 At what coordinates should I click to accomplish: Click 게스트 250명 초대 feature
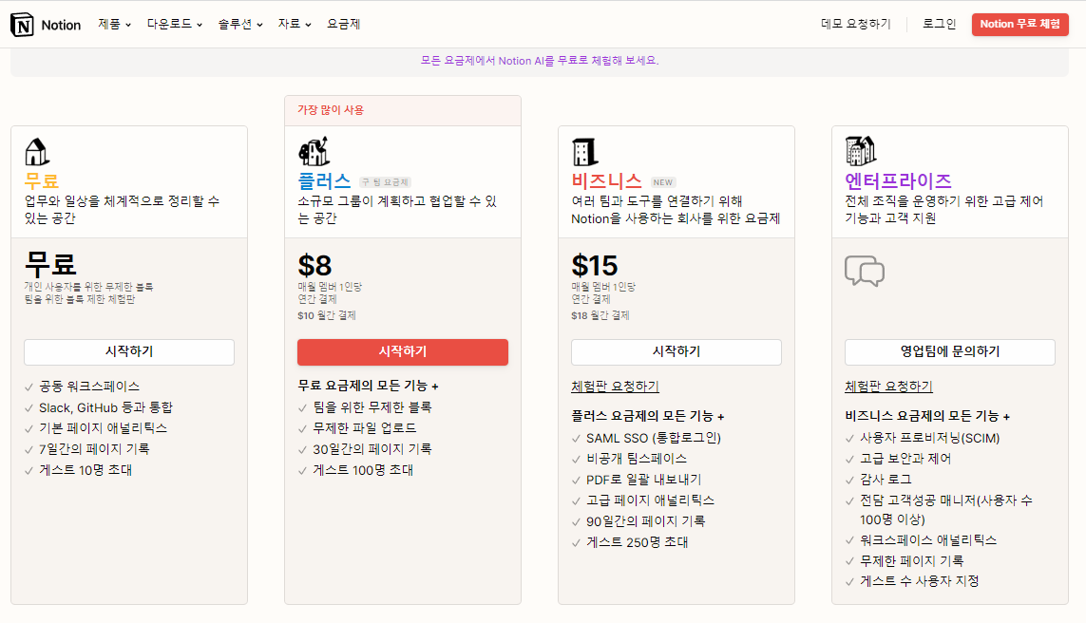click(638, 542)
